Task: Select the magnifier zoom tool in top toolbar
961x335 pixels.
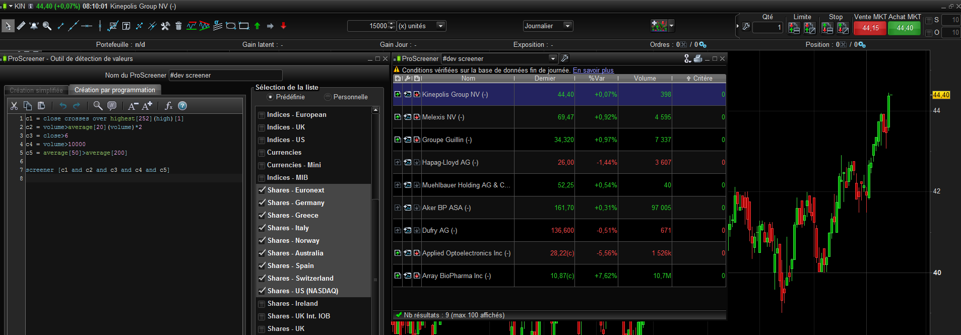Action: pos(47,26)
